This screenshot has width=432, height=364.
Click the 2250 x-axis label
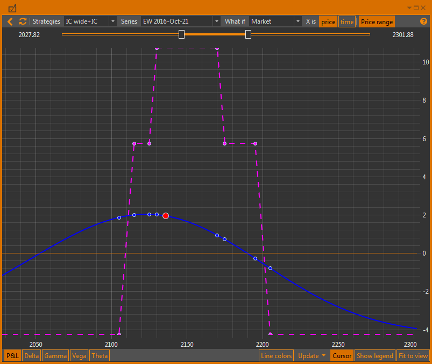click(x=338, y=345)
